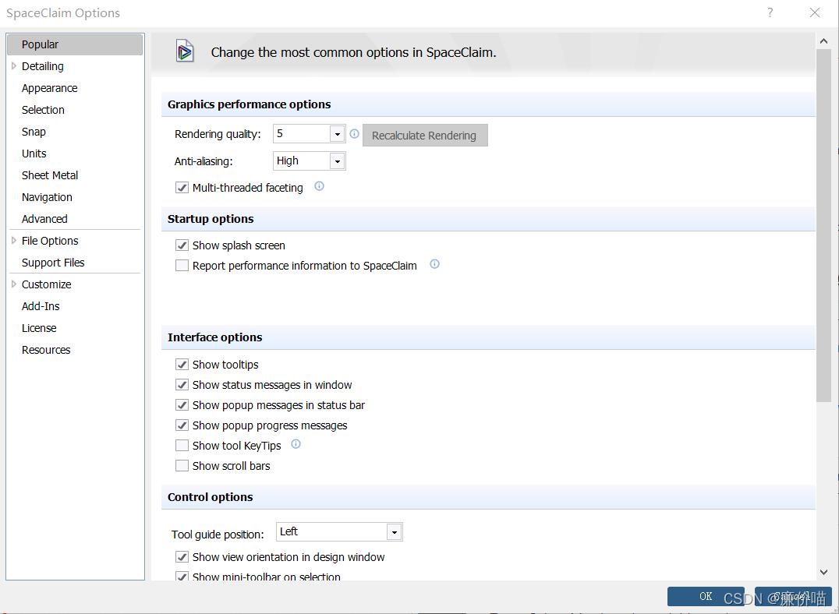Expand the File Options tree node
The image size is (839, 614).
tap(14, 241)
